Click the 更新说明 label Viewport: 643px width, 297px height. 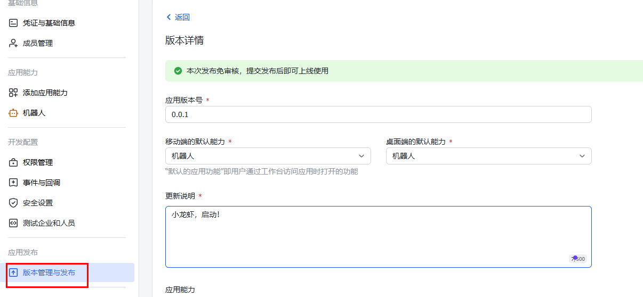[180, 196]
